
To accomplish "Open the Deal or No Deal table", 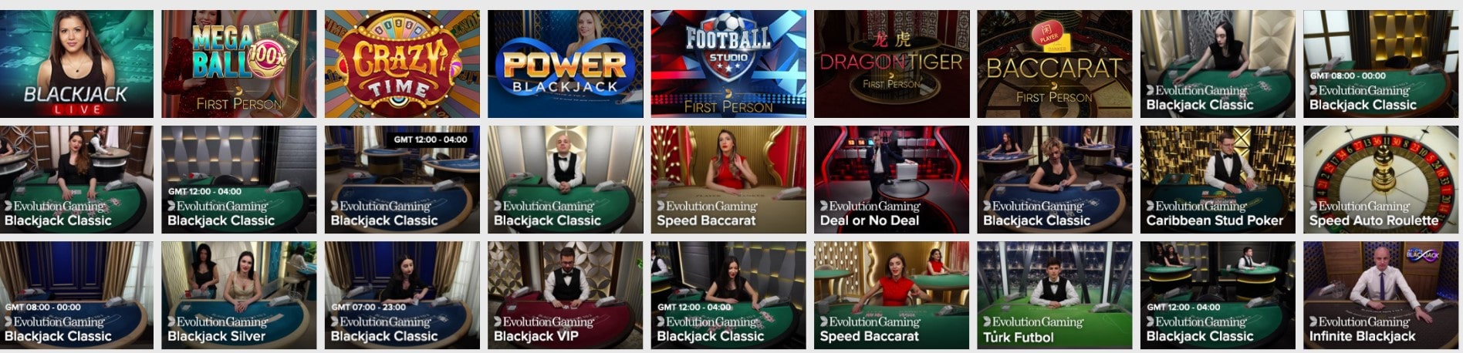I will (892, 180).
